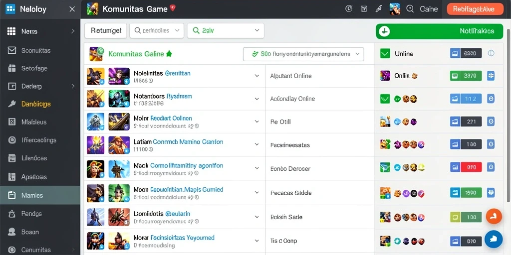Open the user avatar in the header
The width and height of the screenshot is (511, 255).
click(395, 9)
